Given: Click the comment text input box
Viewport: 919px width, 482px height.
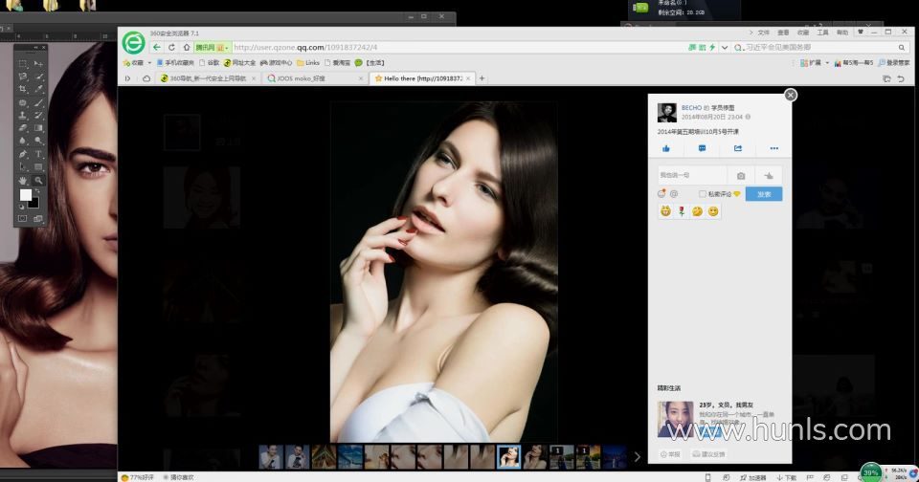Looking at the screenshot, I should pyautogui.click(x=691, y=175).
